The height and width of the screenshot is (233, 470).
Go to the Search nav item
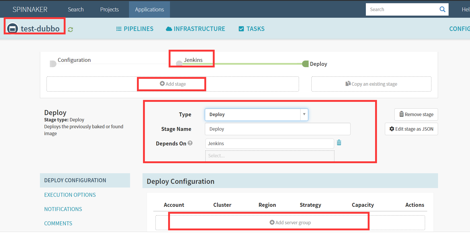click(x=76, y=10)
